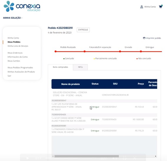Select Meus Pedidos in the sidebar
The height and width of the screenshot is (161, 167).
pyautogui.click(x=14, y=42)
